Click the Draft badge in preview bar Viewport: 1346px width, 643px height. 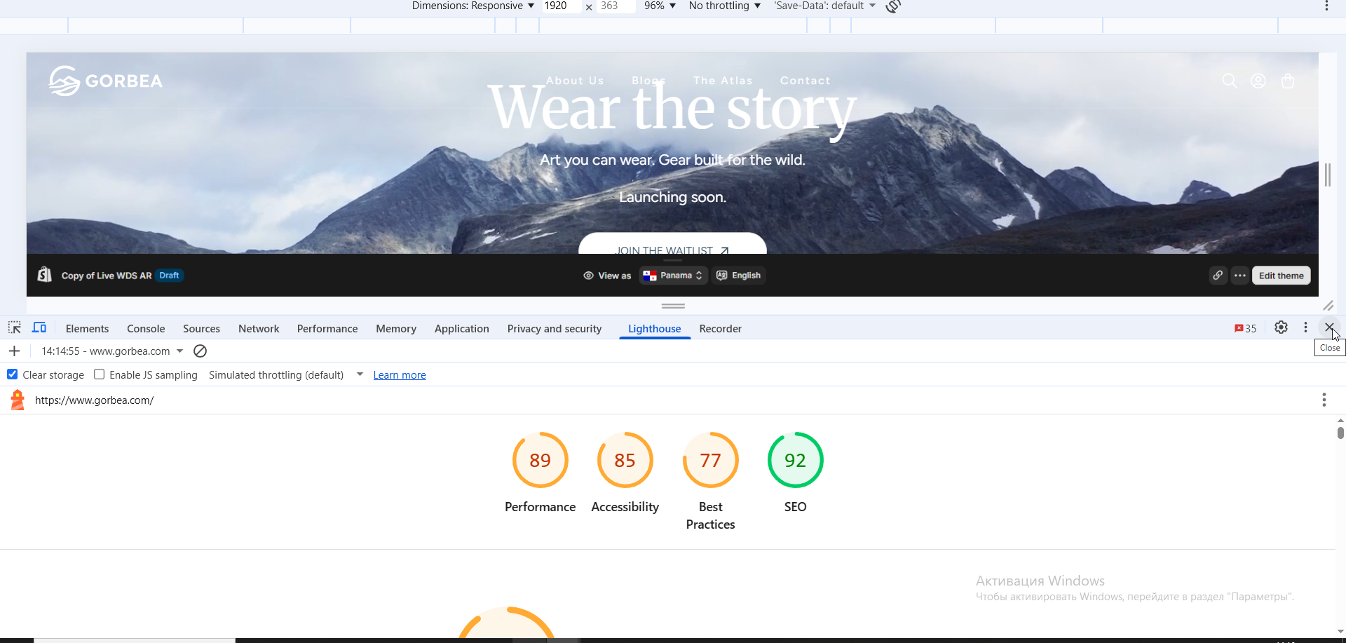pyautogui.click(x=169, y=276)
